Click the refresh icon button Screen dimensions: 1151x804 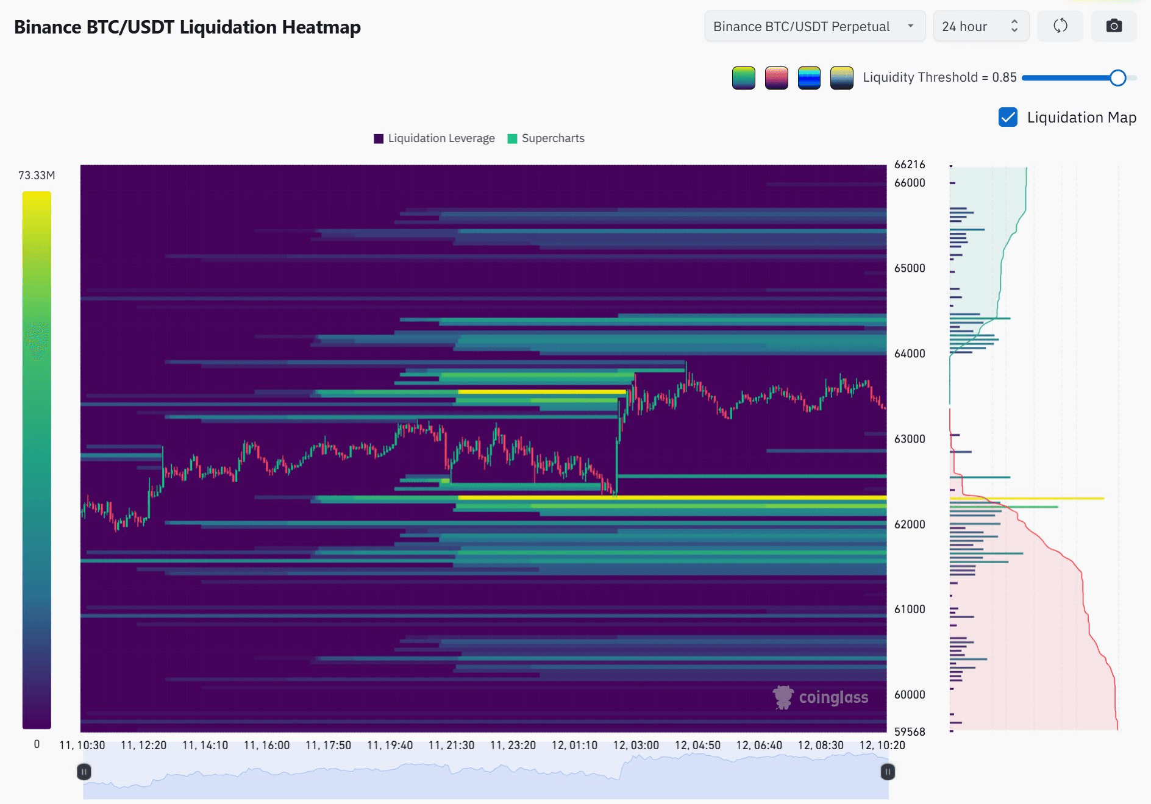click(1060, 26)
